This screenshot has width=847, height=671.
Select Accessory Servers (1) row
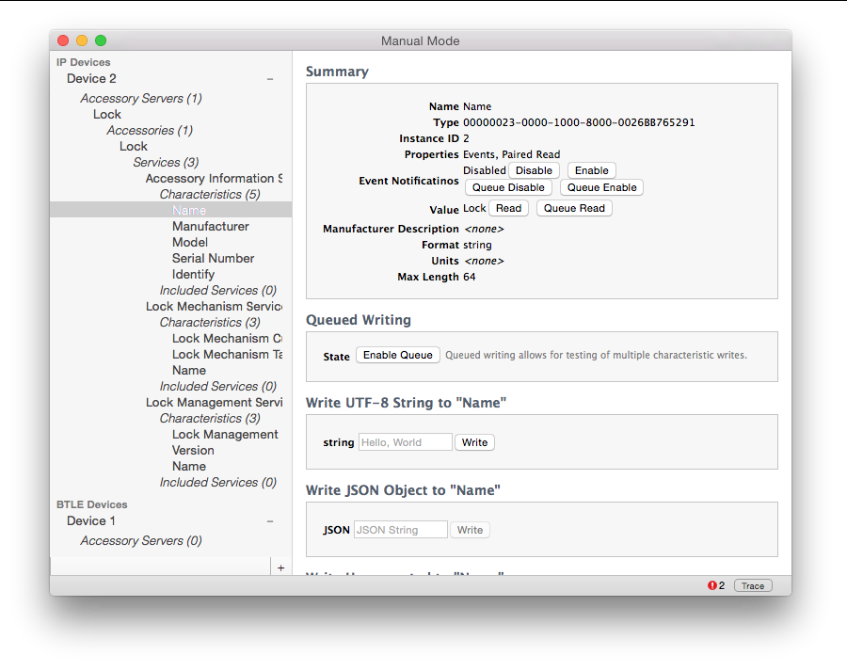tap(141, 98)
